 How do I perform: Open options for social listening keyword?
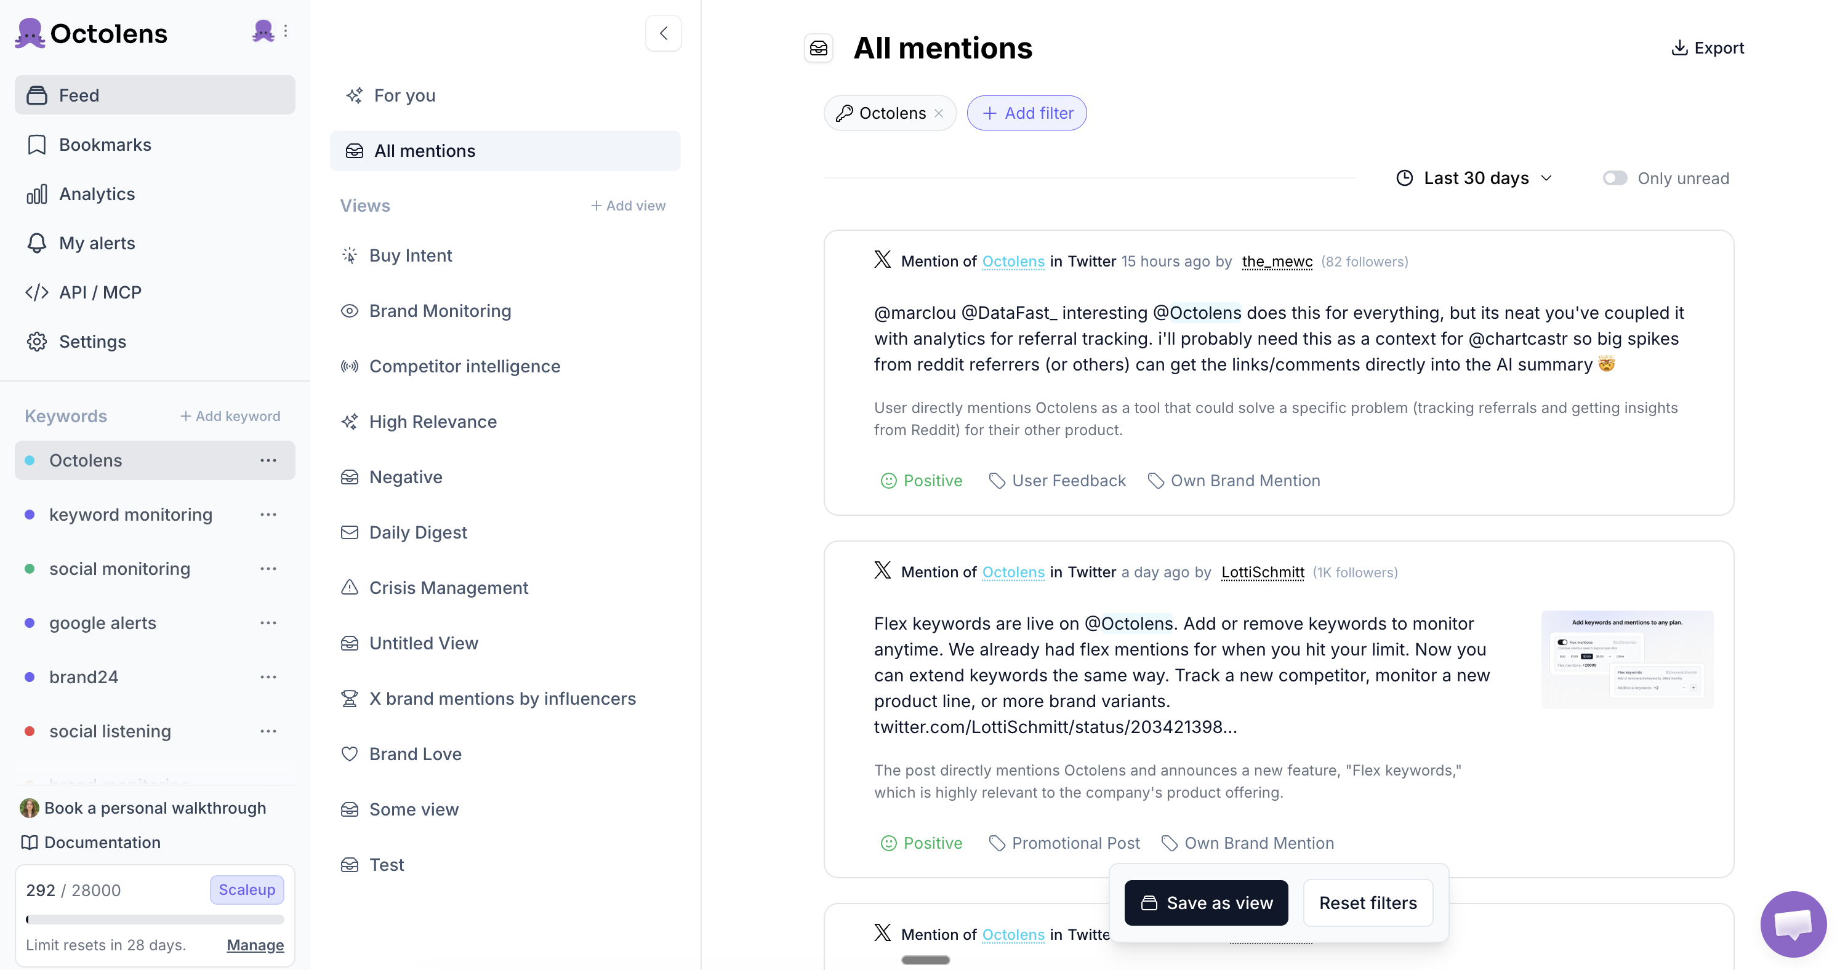pos(268,731)
